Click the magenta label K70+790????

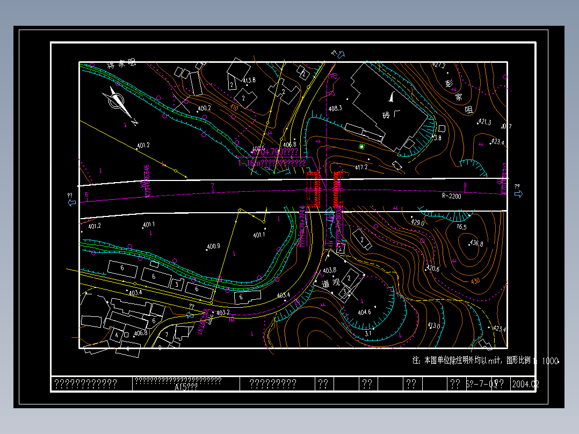[x=275, y=152]
